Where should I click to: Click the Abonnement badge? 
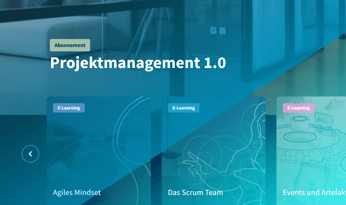pyautogui.click(x=70, y=45)
